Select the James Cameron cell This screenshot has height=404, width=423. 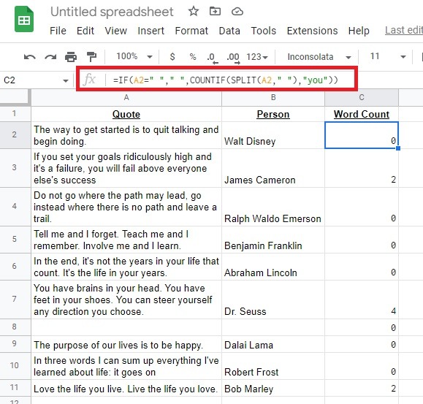click(x=273, y=168)
